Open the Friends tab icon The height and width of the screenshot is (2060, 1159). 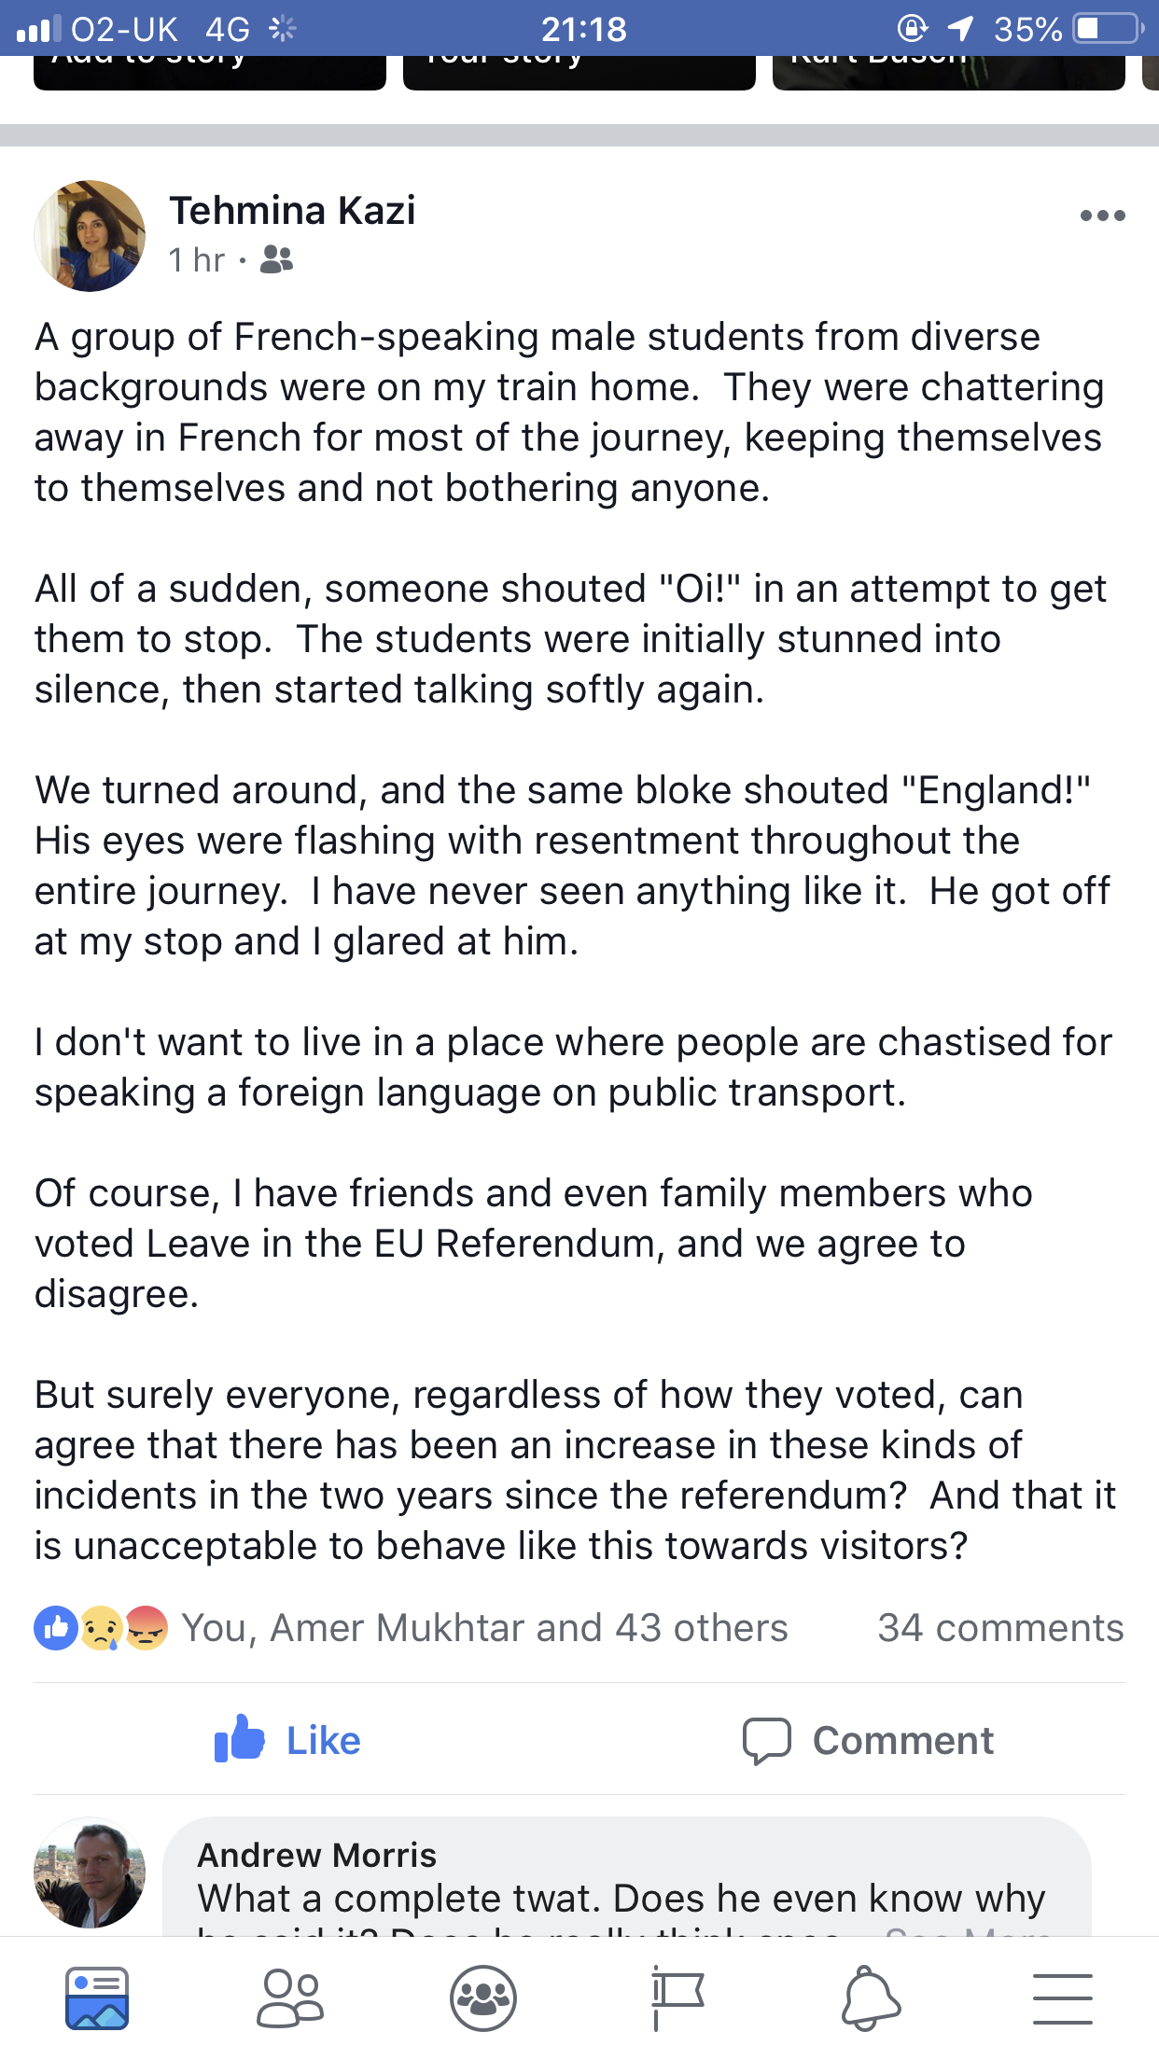pos(290,1998)
